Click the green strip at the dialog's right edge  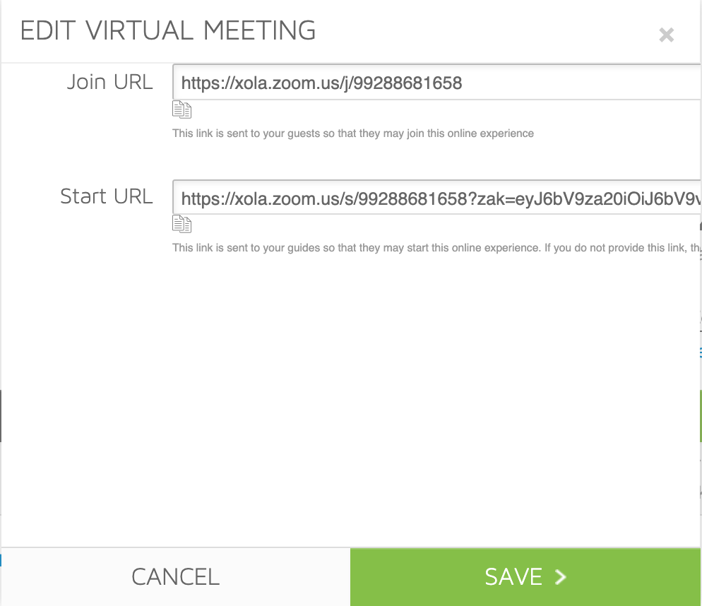701,415
